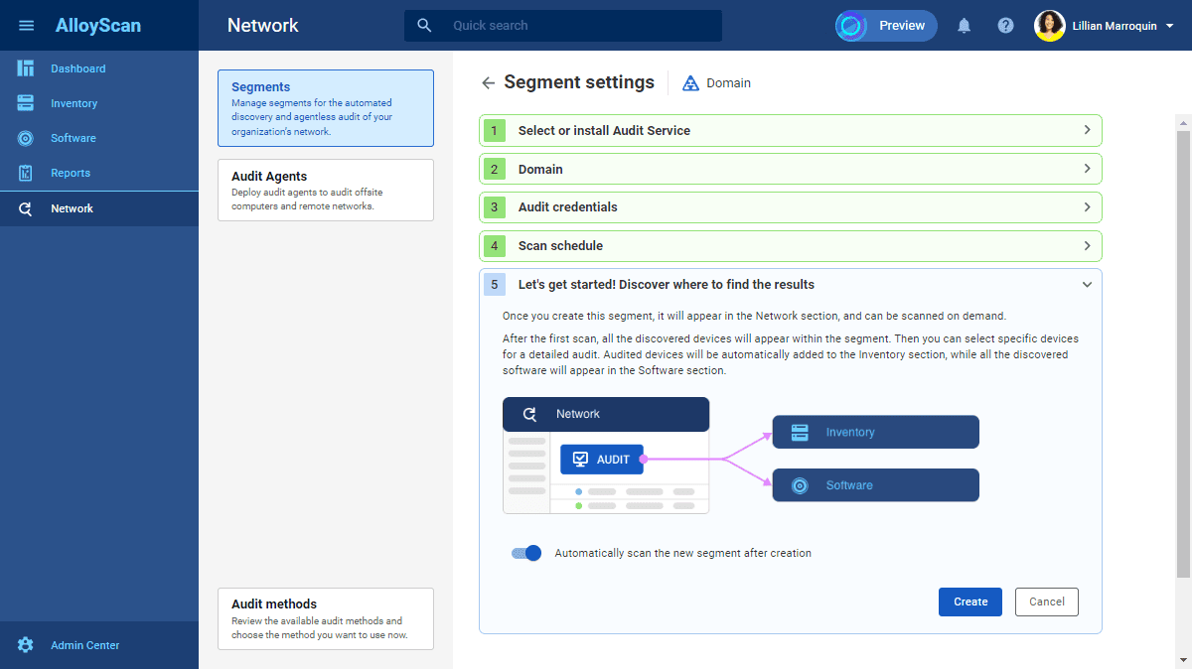Click the scrollbar up arrow
Screen dimensions: 1192x669
click(x=1183, y=122)
